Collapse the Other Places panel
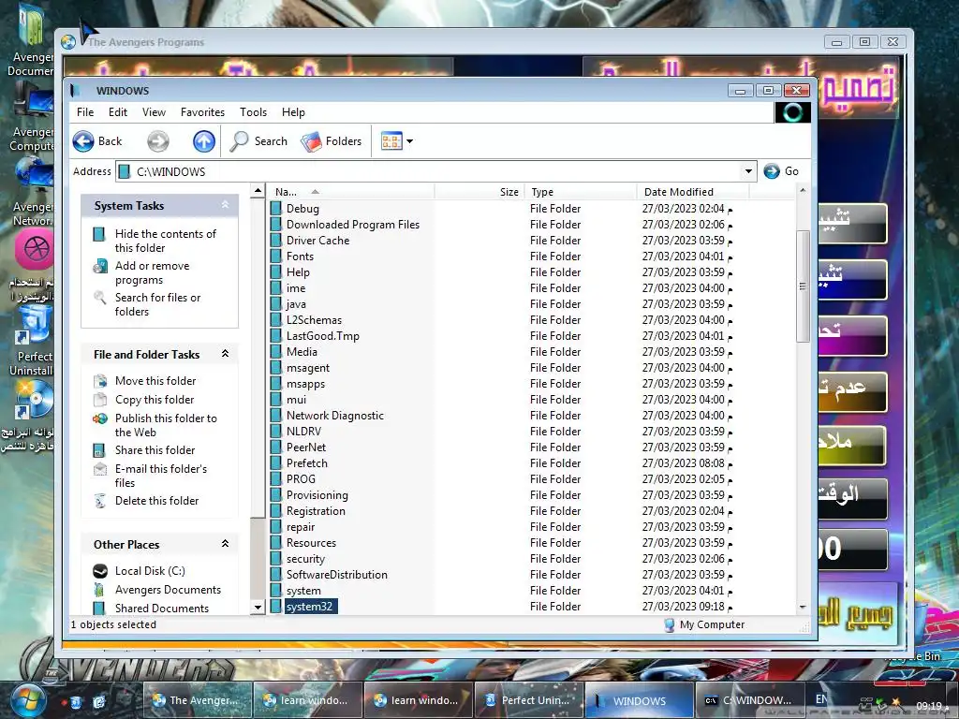 [x=225, y=544]
